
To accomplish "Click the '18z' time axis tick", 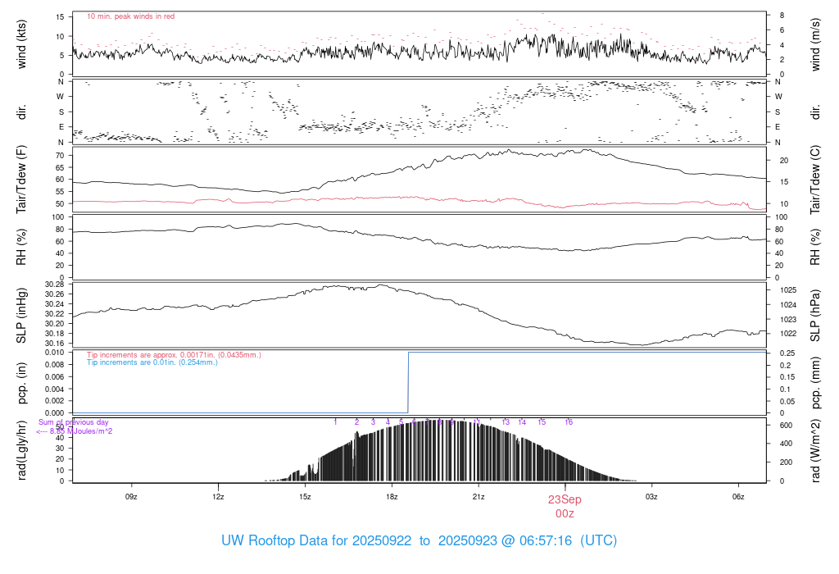I will point(392,497).
